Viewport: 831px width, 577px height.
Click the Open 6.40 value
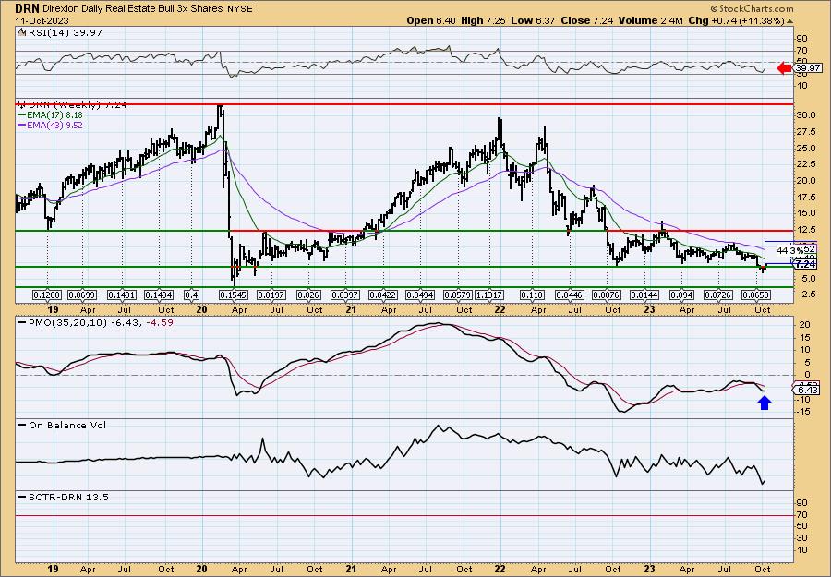431,20
